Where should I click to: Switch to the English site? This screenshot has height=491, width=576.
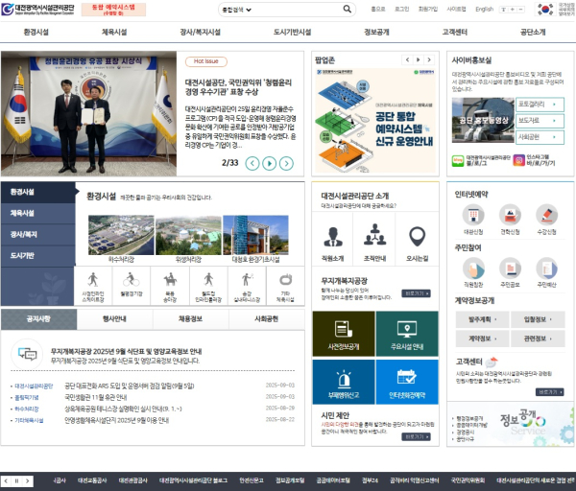[484, 10]
